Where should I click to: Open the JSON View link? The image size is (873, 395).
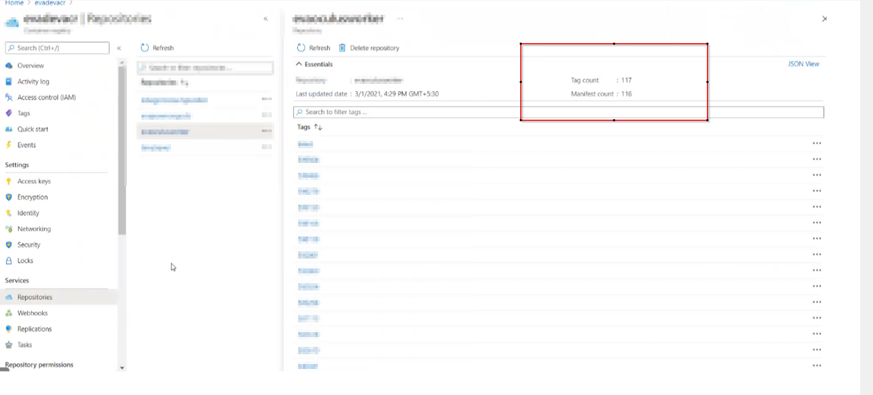coord(803,64)
